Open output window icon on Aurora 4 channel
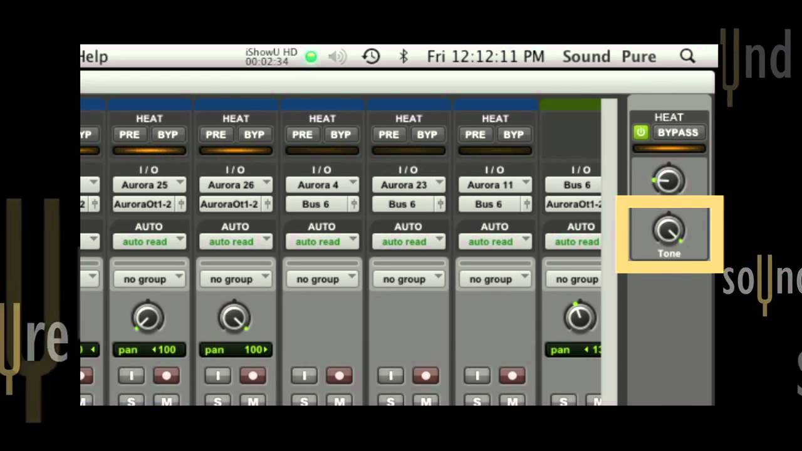The height and width of the screenshot is (451, 802). coord(354,204)
